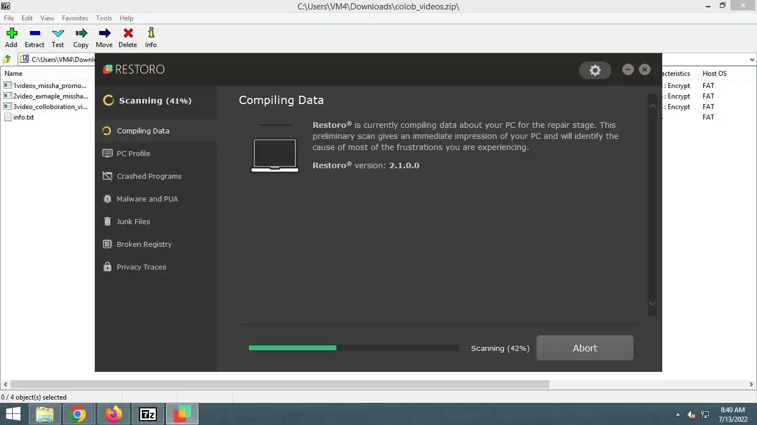
Task: Close the Restoro window
Action: point(645,69)
